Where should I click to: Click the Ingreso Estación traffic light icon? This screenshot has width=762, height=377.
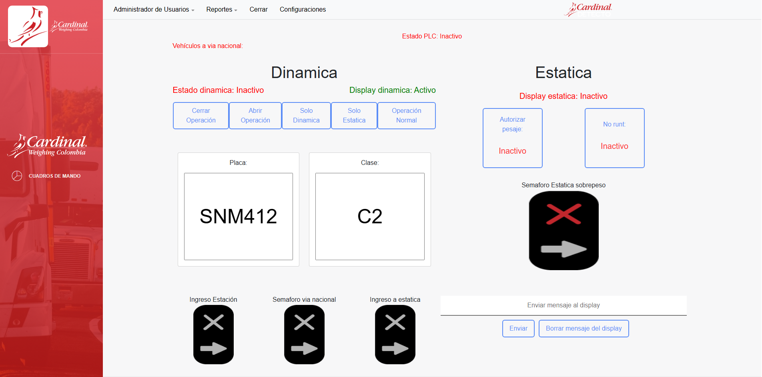(x=213, y=335)
